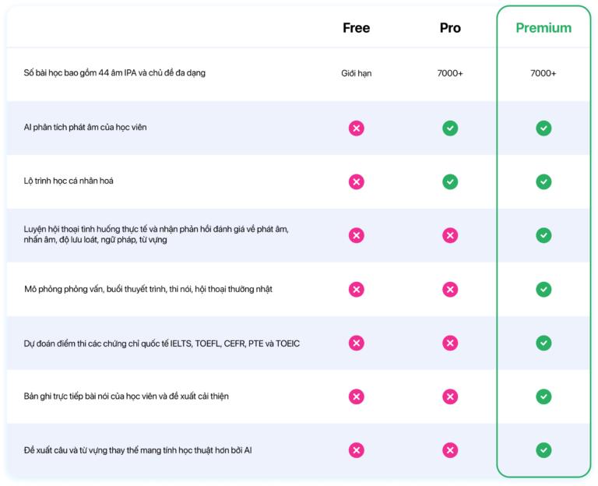Viewport: 598px width, 486px height.
Task: Click the Dự đoán điểm thi IELTS, TOEFL feature text
Action: [x=162, y=343]
